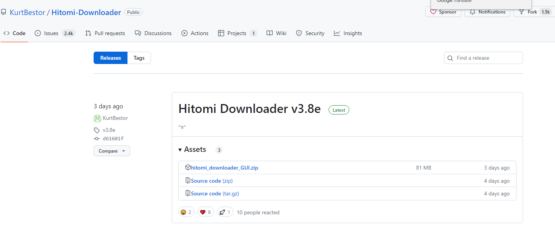The image size is (555, 232).
Task: Click the Wiki book icon
Action: pos(270,33)
